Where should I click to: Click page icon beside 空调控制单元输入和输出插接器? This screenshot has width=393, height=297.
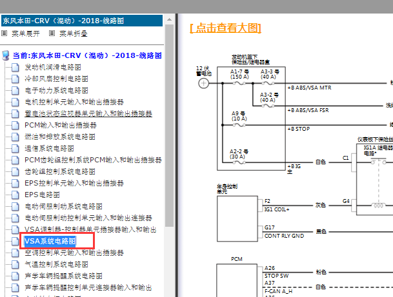[15, 253]
